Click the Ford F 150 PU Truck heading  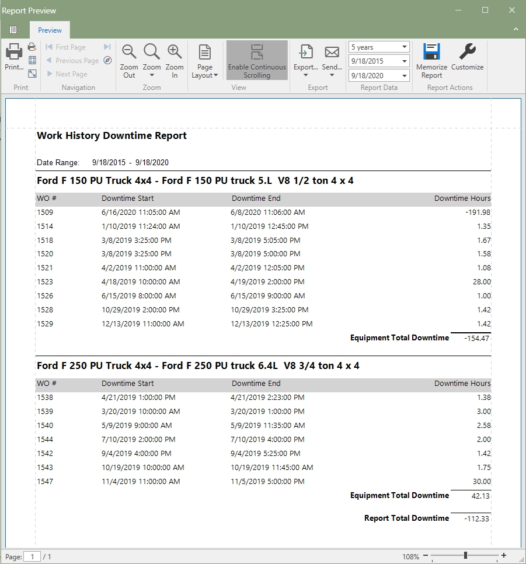[195, 180]
